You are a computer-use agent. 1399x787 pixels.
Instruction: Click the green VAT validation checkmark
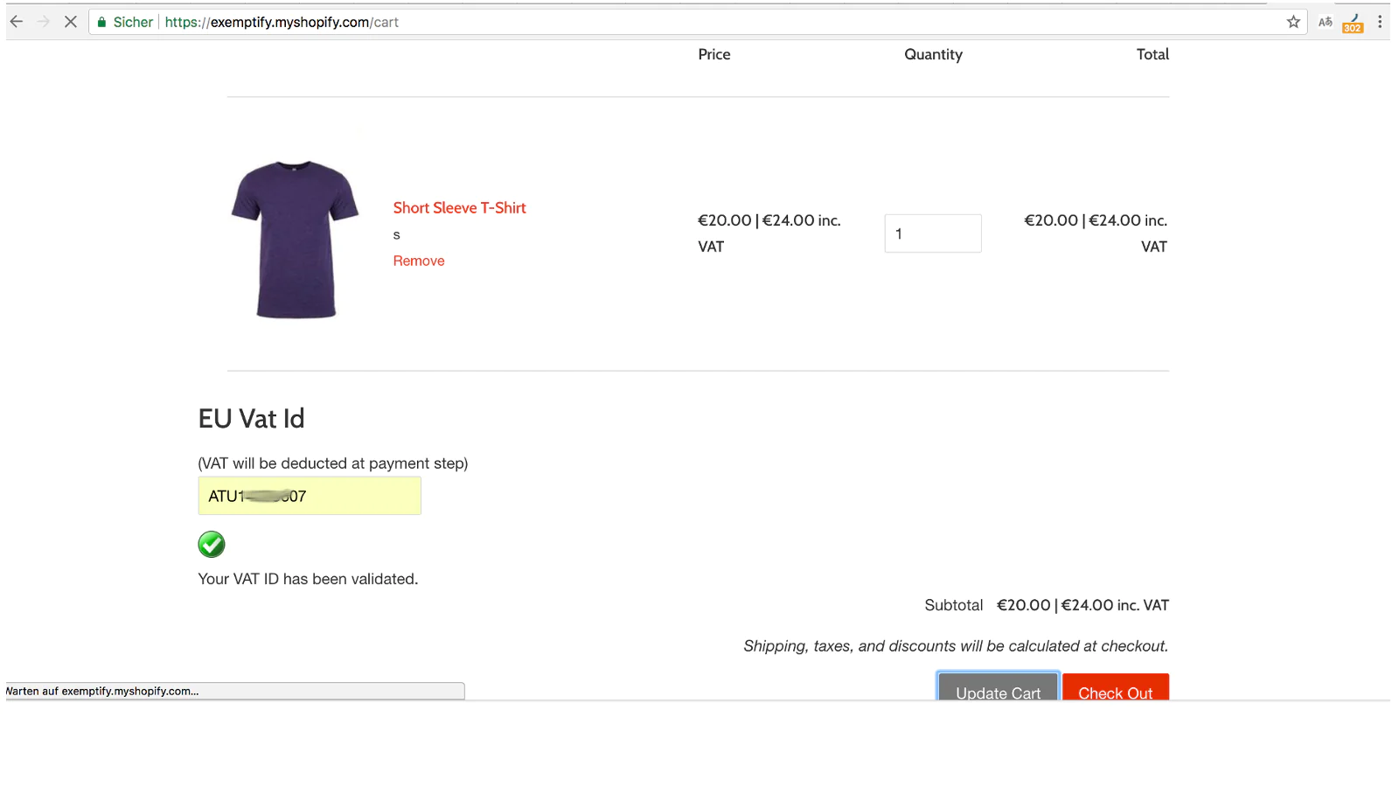tap(212, 544)
